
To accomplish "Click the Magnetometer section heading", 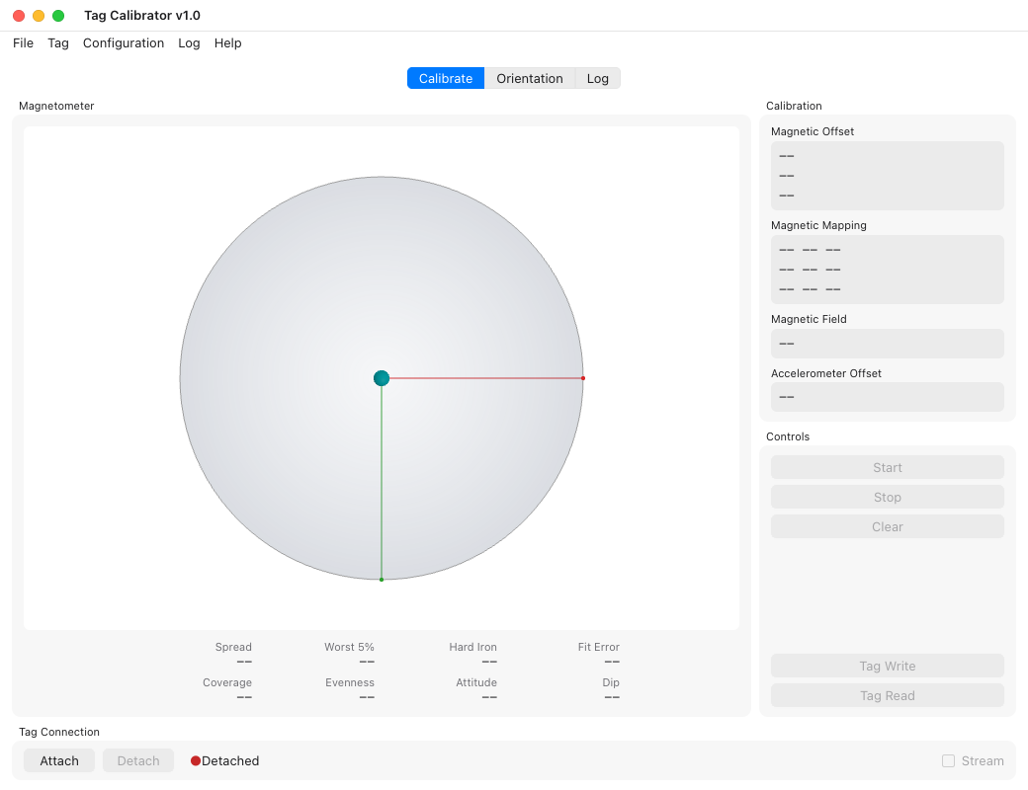I will 56,106.
